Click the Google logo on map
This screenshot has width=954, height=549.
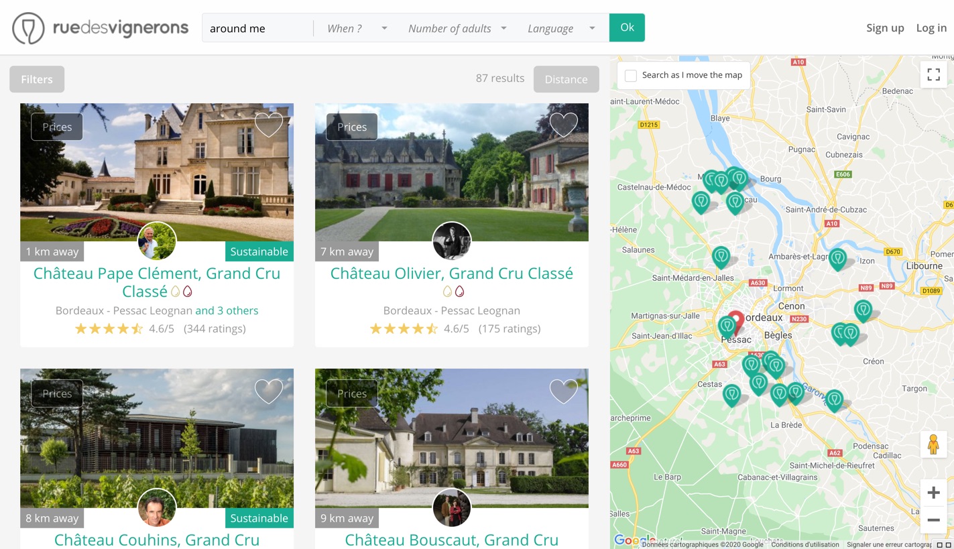[634, 540]
